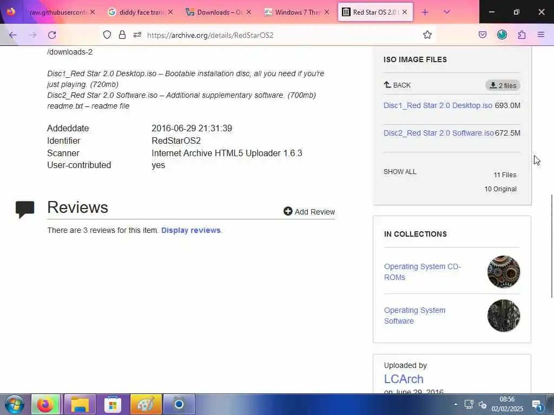
Task: Click the Operating System Software thumbnail
Action: pos(504,316)
